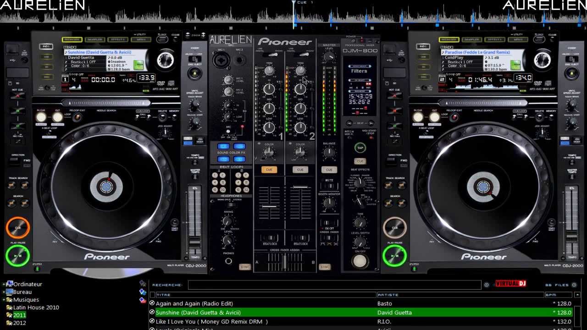Click the left deck MASTER TEMPO button
The image size is (587, 330).
coord(195,177)
